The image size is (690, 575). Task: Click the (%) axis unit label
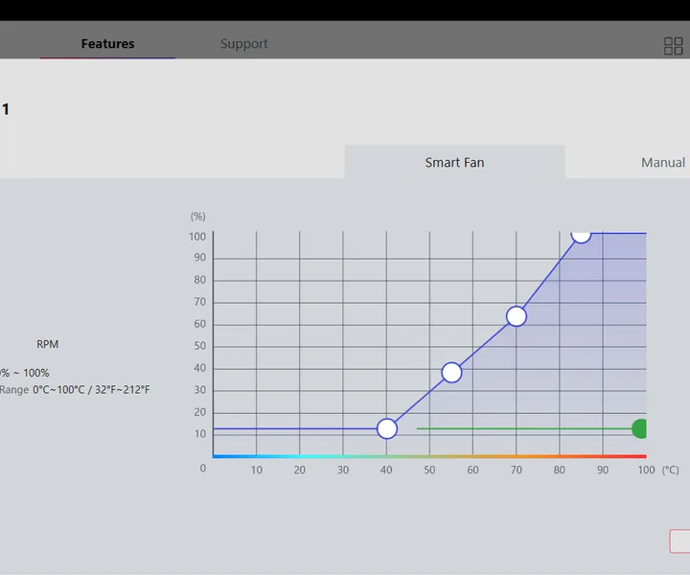point(197,217)
